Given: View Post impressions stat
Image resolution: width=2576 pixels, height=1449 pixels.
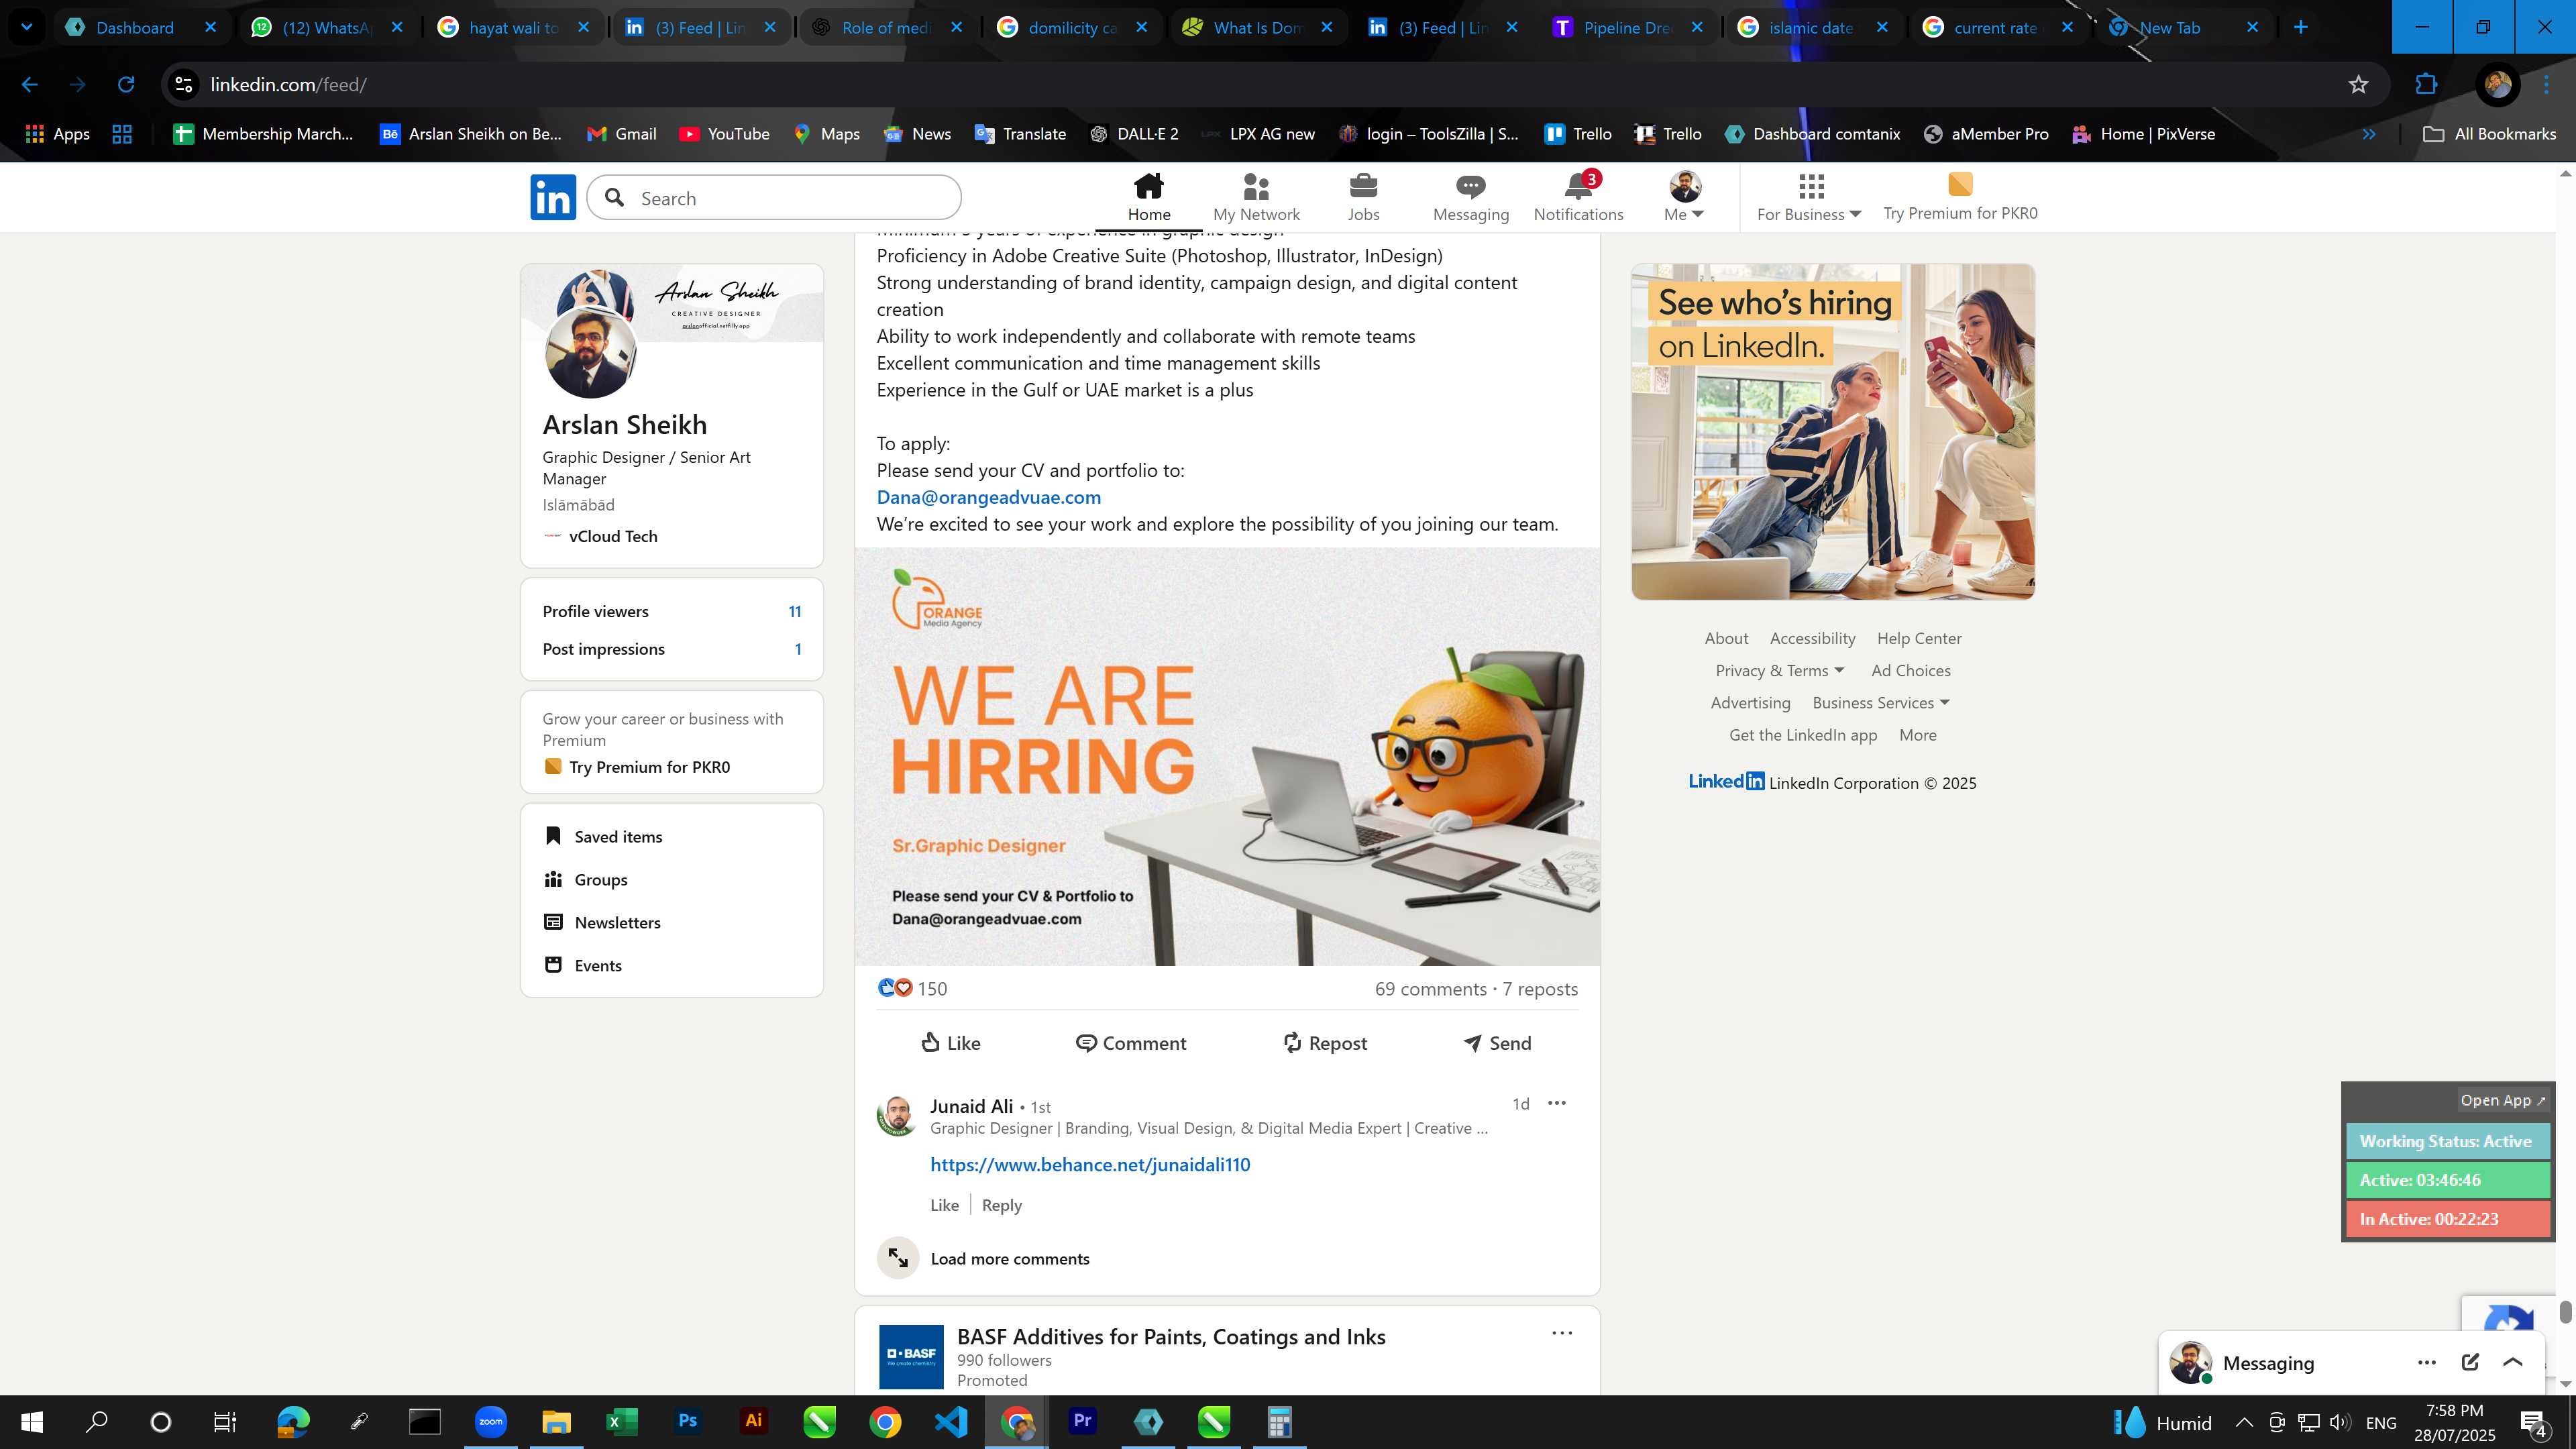Looking at the screenshot, I should pyautogui.click(x=671, y=649).
